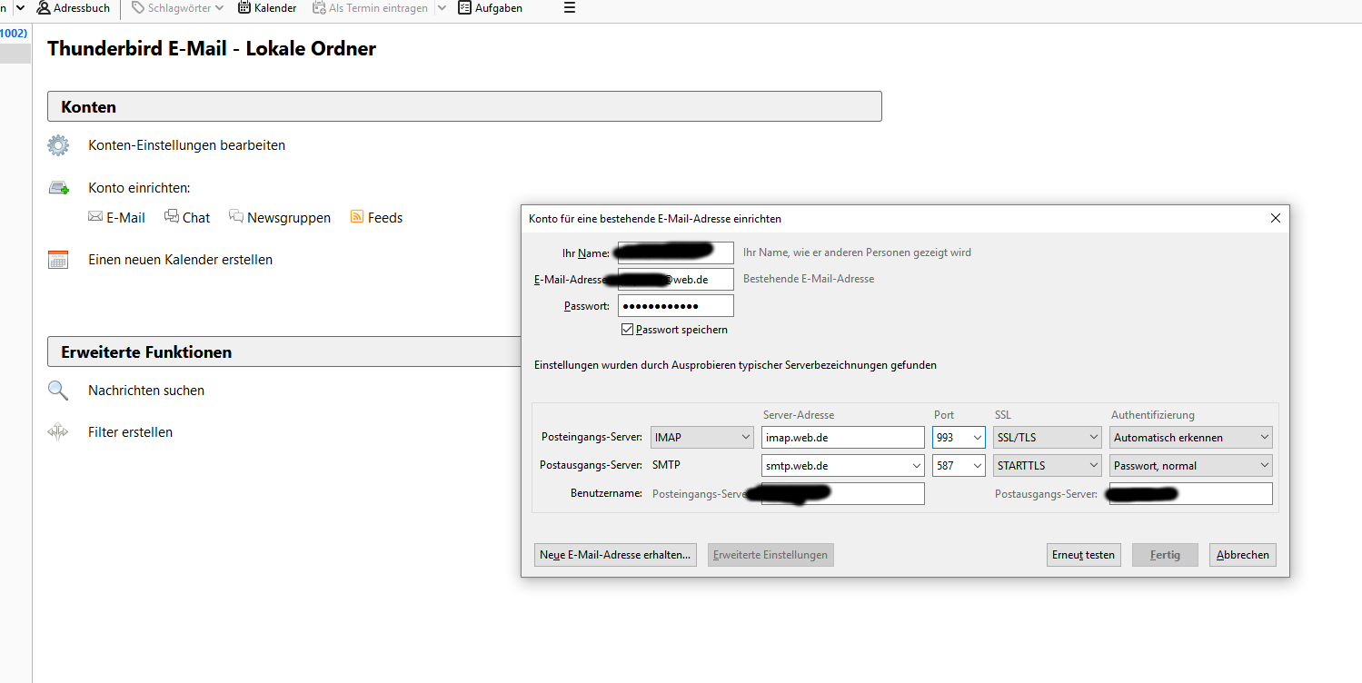Open the hamburger application menu
This screenshot has height=683, width=1362.
(x=570, y=8)
